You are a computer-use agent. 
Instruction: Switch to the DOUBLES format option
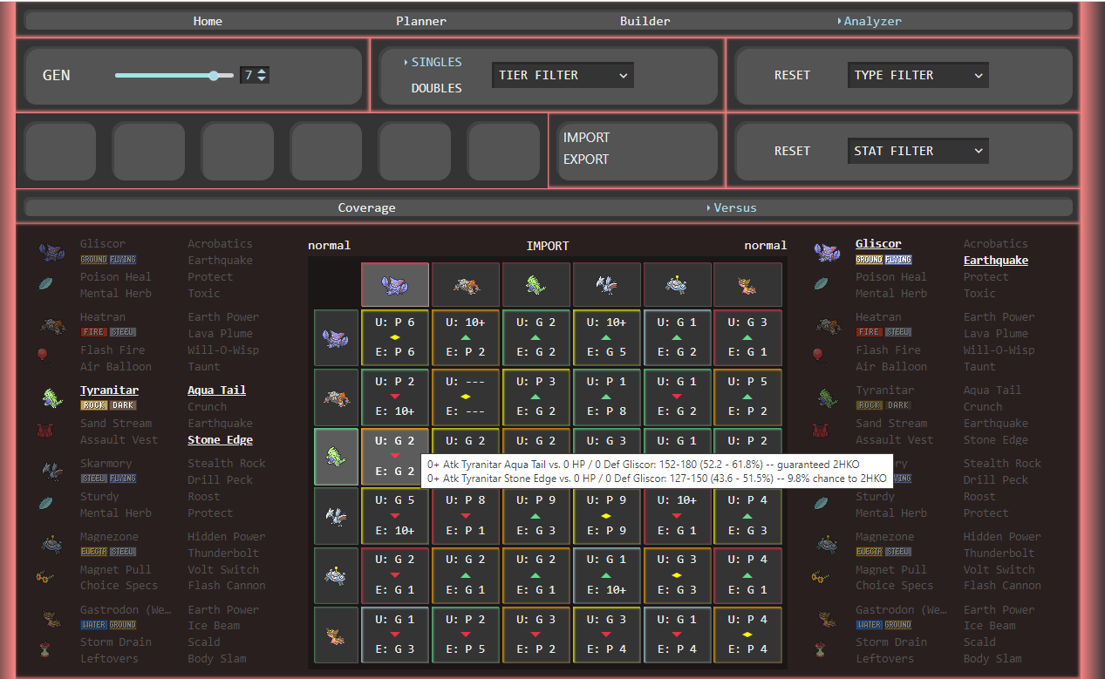pos(436,88)
